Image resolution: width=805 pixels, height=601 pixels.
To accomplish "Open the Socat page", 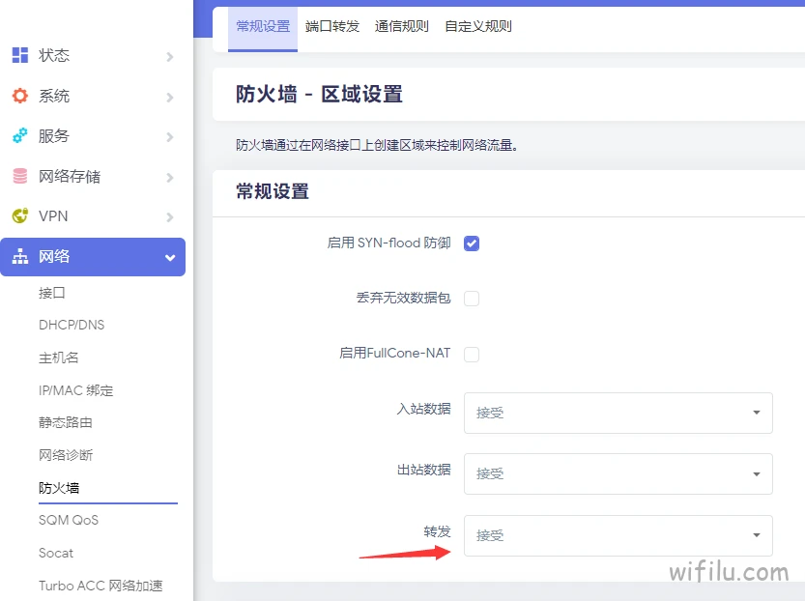I will coord(56,554).
